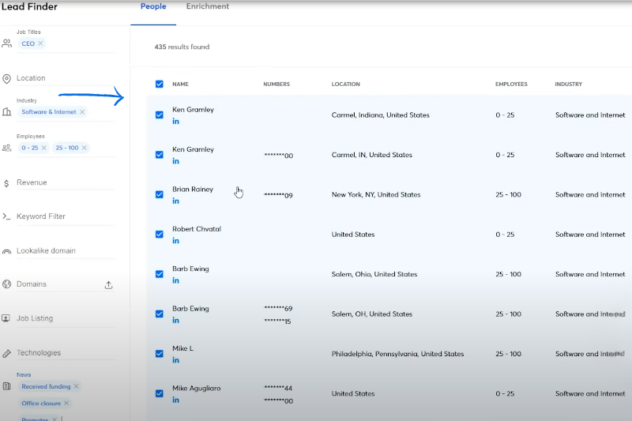This screenshot has height=421, width=632.
Task: Expand the Location filter
Action: pos(31,78)
